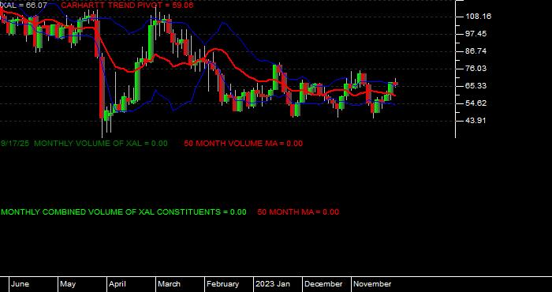Select the 2023 Jan marker on the timeline

point(273,284)
